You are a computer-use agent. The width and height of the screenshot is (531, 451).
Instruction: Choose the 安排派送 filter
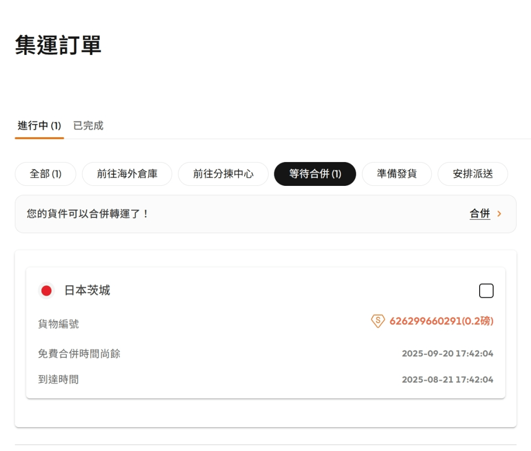click(472, 174)
